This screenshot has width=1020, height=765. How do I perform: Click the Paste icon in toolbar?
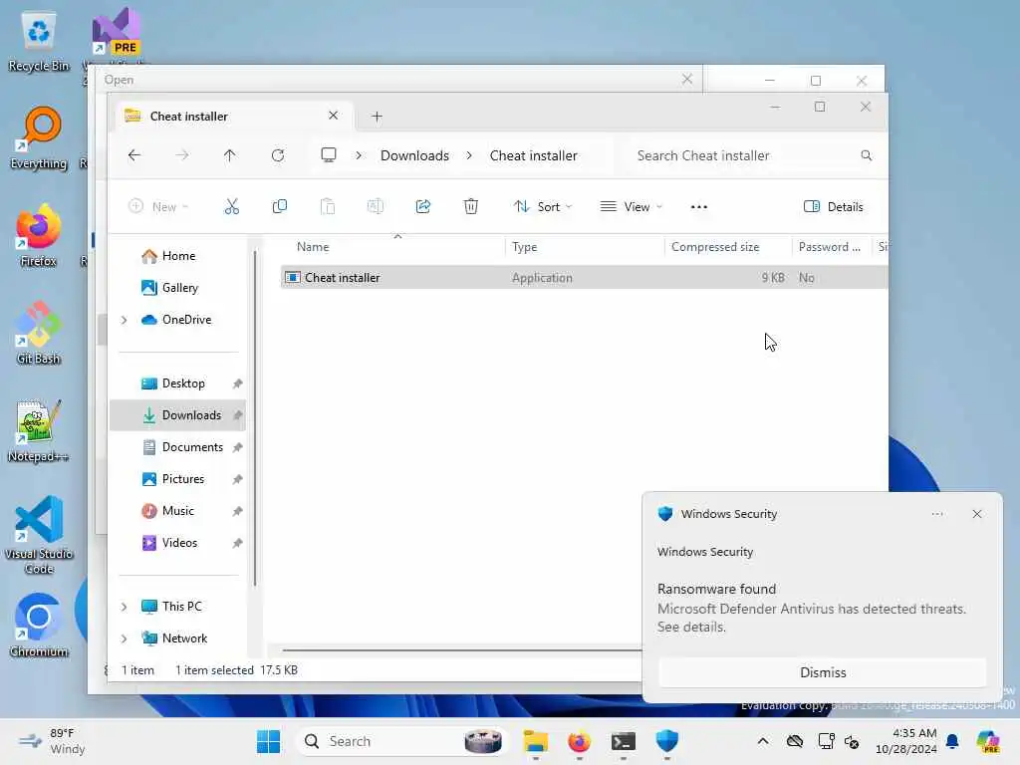(x=327, y=207)
